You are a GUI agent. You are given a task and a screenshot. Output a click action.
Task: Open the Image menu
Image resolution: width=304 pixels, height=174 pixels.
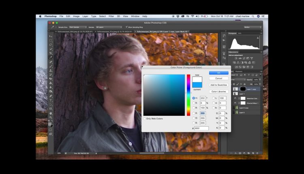(x=76, y=16)
